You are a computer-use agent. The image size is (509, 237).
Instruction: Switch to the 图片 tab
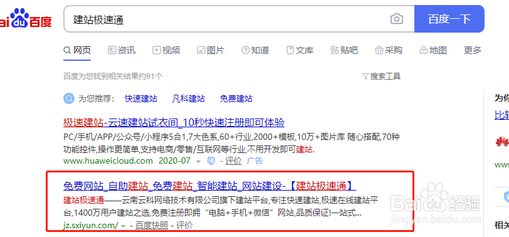211,50
